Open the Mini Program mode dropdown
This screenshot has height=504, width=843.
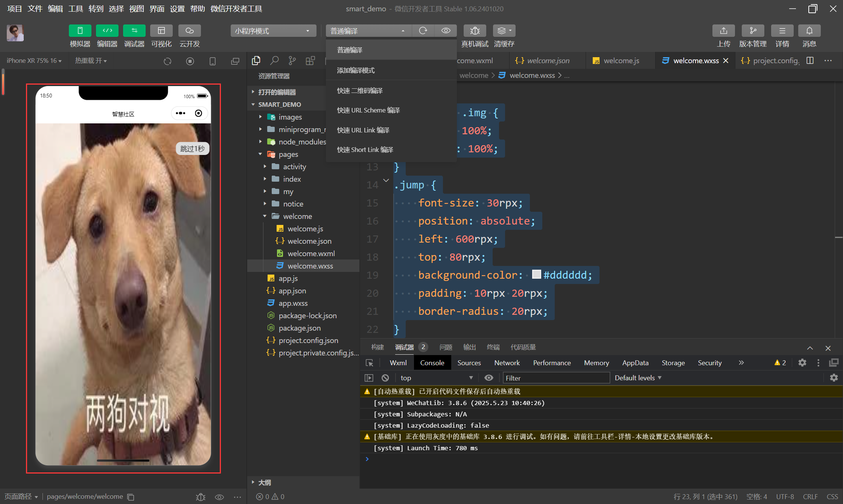pyautogui.click(x=273, y=31)
